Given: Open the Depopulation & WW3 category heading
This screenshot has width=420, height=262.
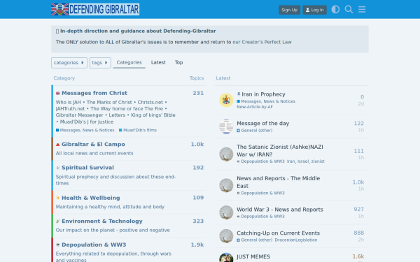Looking at the screenshot, I should tap(94, 245).
